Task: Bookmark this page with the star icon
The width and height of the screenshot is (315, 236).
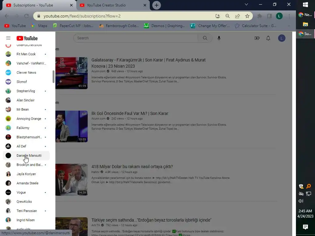Action: 247,16
